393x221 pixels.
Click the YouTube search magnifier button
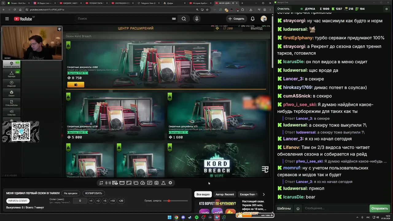(x=184, y=19)
